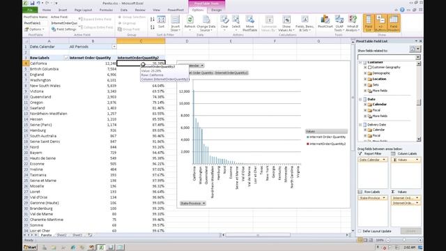Open Row Labels filter dropdown
The image size is (446, 251).
point(66,58)
